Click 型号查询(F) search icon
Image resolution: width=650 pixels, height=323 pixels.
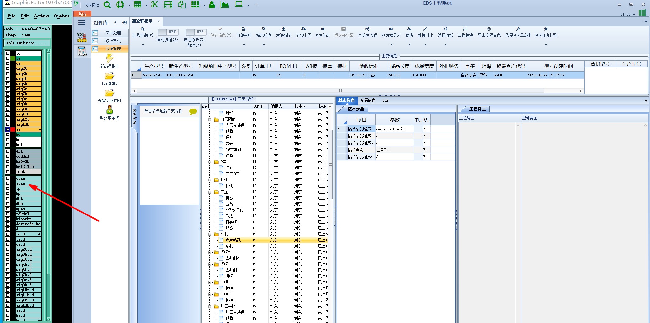(x=143, y=29)
